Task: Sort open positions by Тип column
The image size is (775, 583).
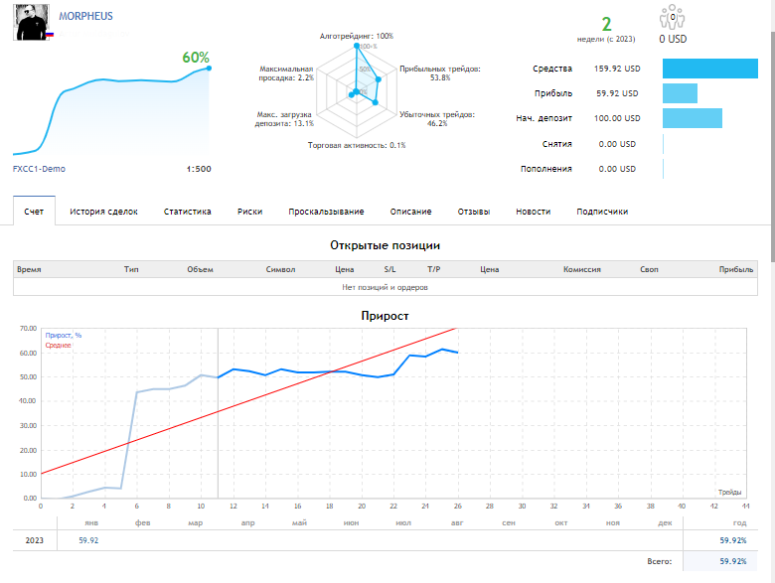Action: pos(131,269)
